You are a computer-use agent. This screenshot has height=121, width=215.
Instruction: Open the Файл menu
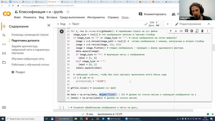click(x=17, y=17)
